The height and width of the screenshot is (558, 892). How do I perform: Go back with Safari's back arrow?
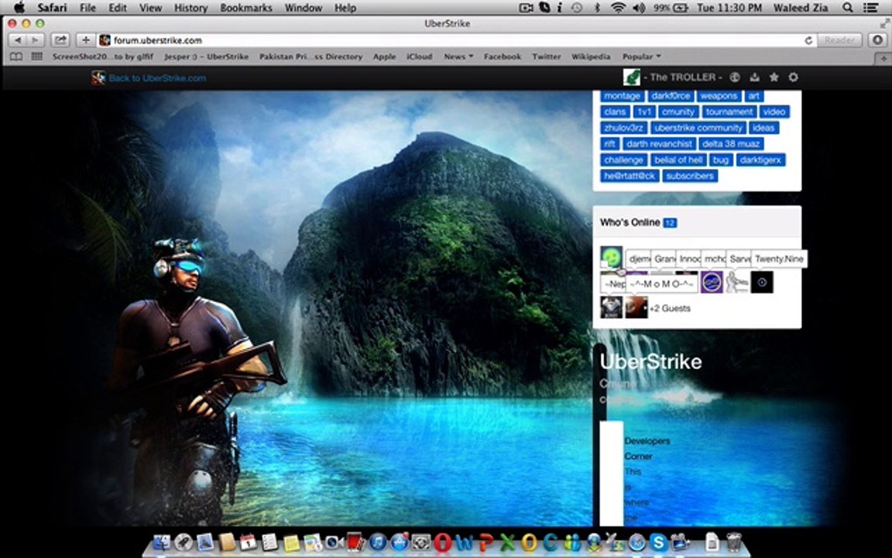pyautogui.click(x=18, y=40)
